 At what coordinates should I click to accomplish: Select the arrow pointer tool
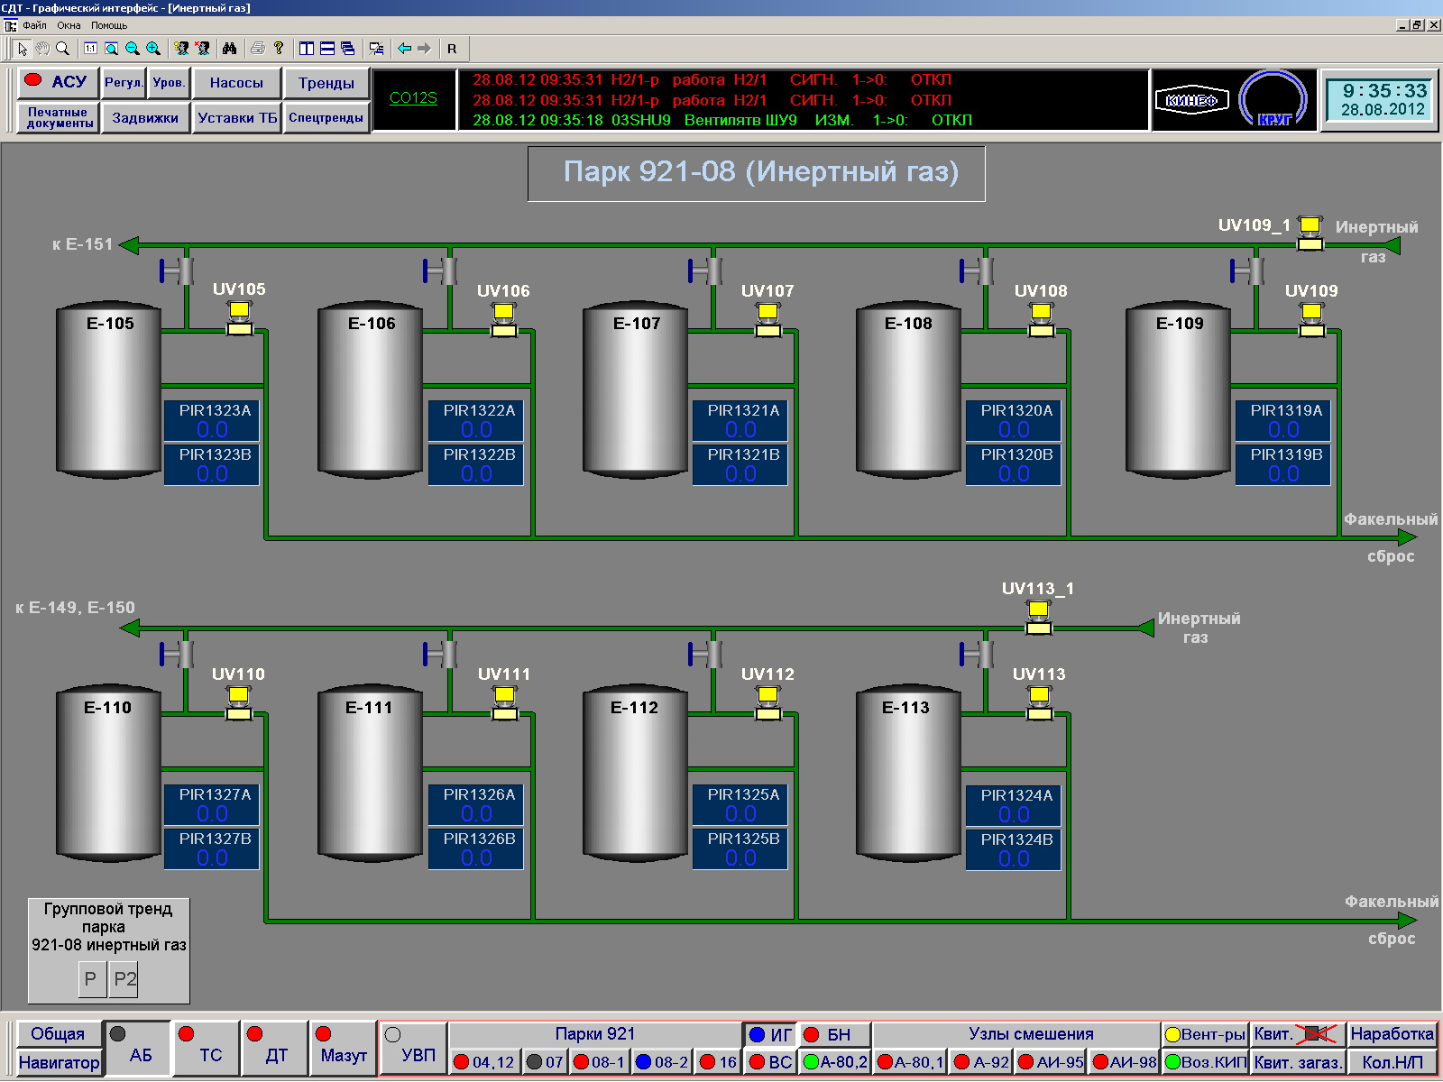[23, 49]
